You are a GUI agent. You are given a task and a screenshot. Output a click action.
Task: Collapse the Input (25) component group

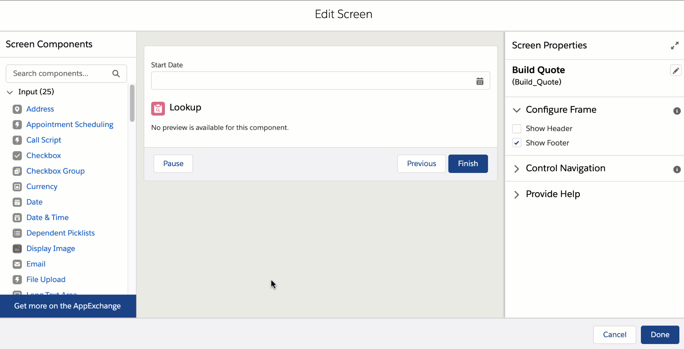10,92
